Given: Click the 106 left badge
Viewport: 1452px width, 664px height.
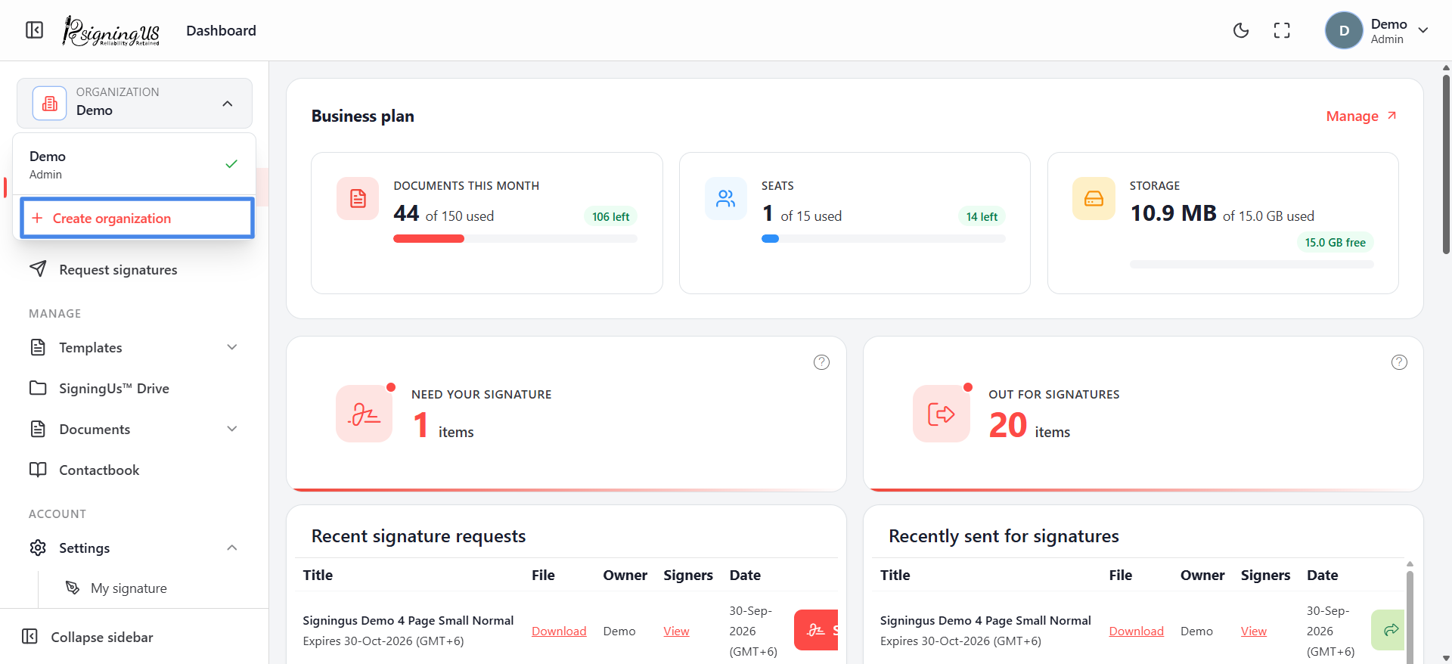Looking at the screenshot, I should click(x=610, y=216).
